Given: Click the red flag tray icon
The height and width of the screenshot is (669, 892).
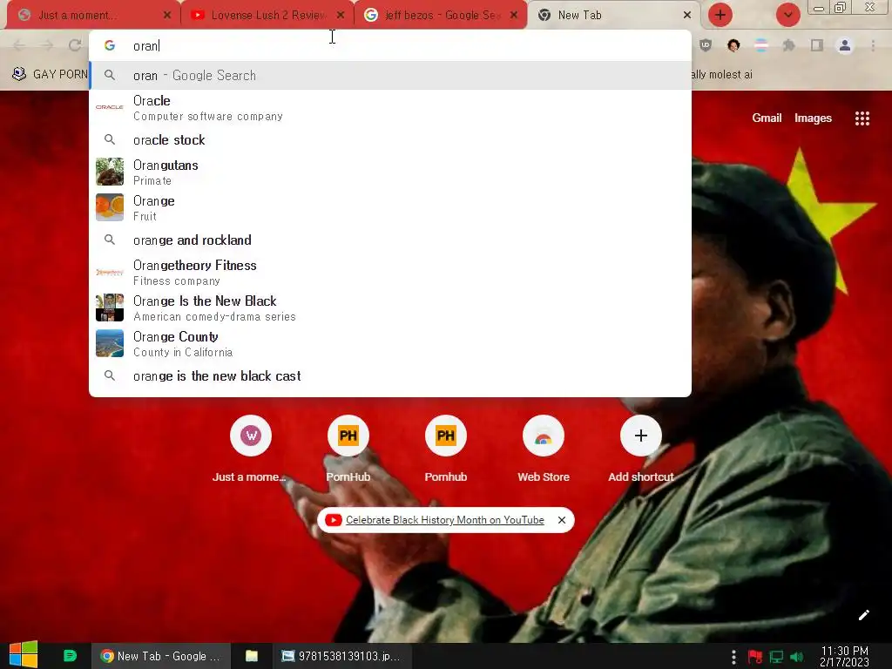Looking at the screenshot, I should (x=755, y=657).
